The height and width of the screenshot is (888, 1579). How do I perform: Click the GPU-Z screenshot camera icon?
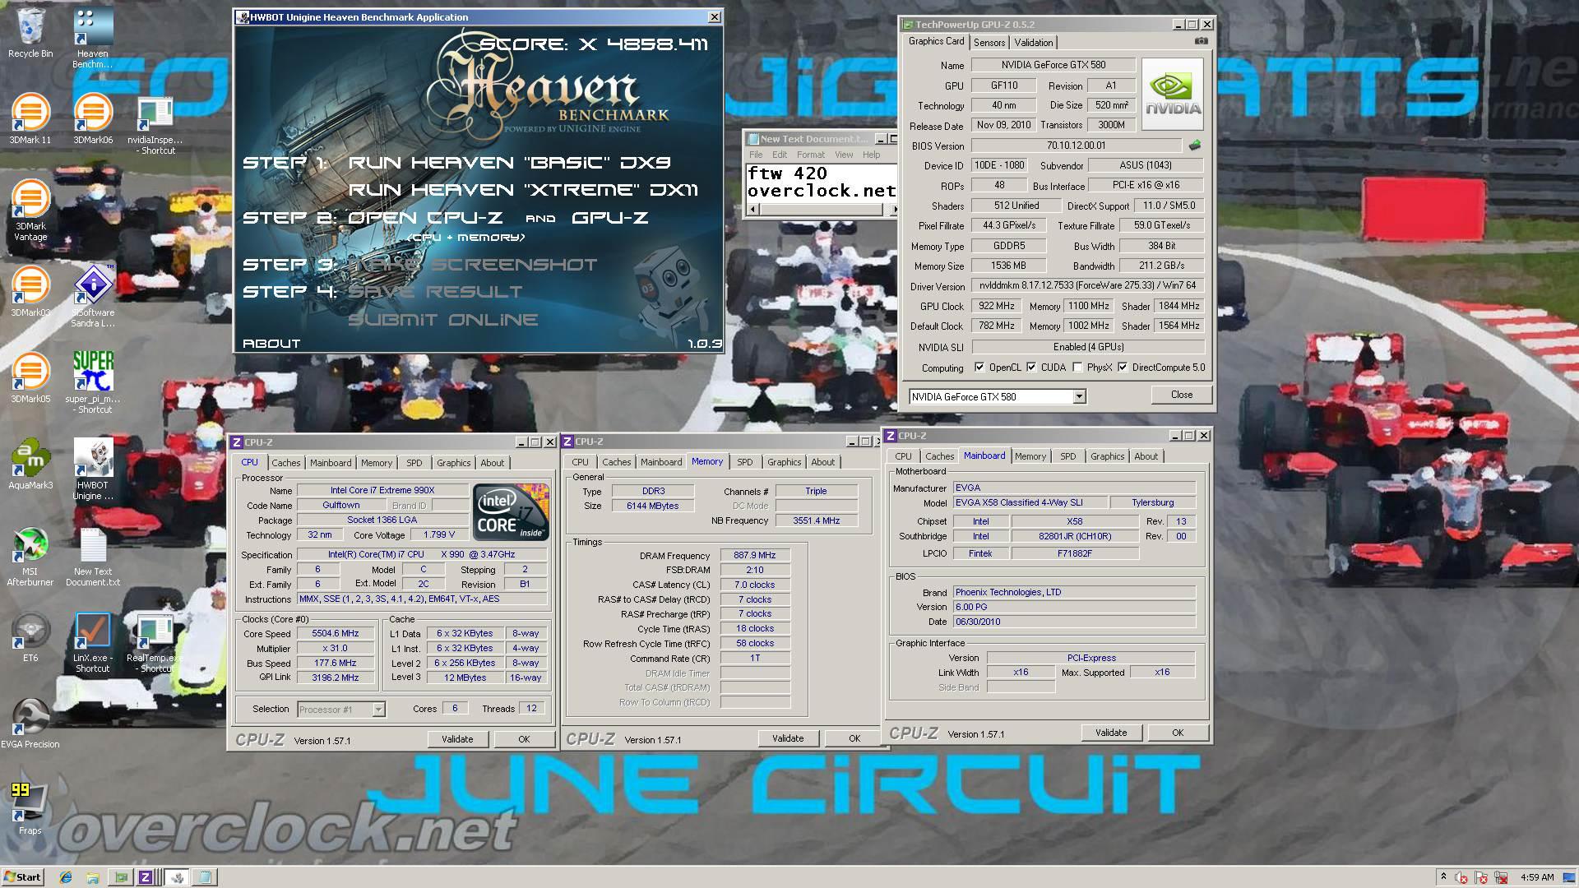coord(1201,41)
